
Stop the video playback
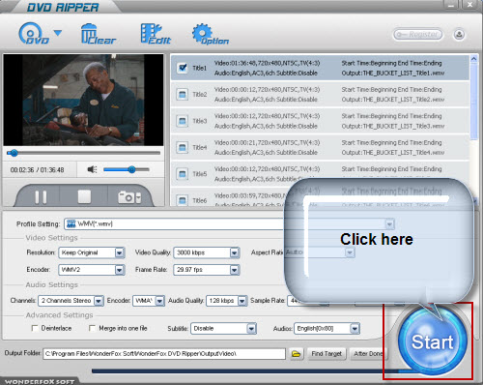point(84,196)
